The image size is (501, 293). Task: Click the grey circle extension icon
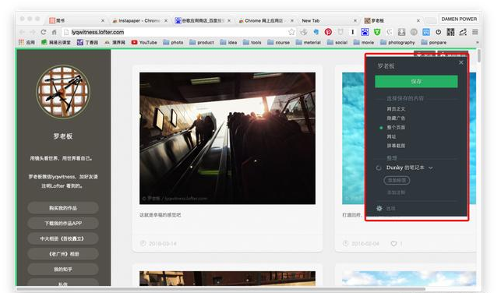point(414,32)
